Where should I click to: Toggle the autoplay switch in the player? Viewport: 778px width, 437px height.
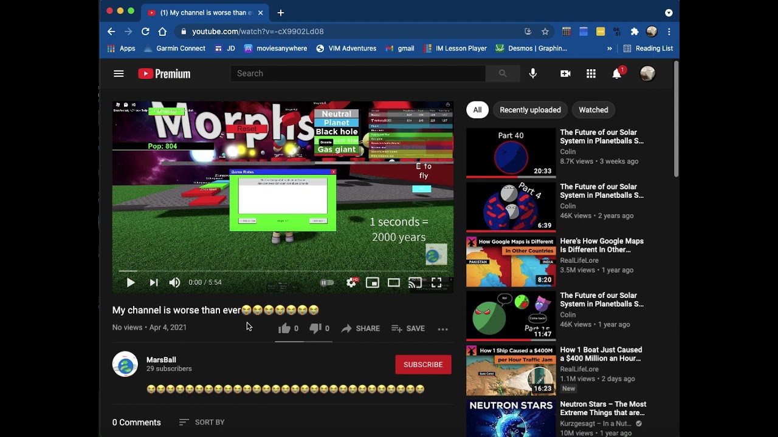pyautogui.click(x=327, y=282)
